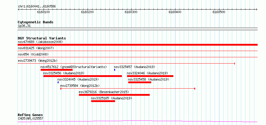Screen dimensions: 266x125
Task: Click ruler position 6160100
Action: [x=43, y=12]
